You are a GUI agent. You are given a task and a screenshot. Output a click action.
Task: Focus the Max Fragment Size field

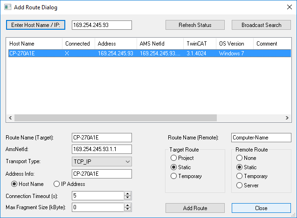coord(98,207)
